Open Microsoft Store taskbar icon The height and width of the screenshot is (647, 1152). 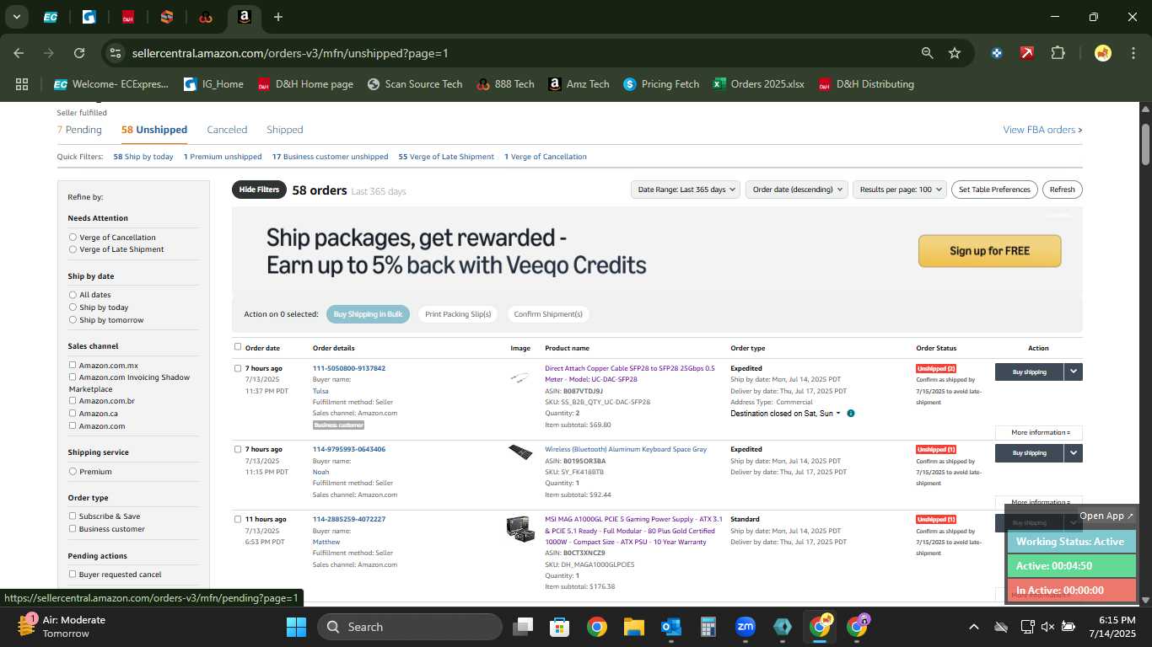tap(560, 627)
